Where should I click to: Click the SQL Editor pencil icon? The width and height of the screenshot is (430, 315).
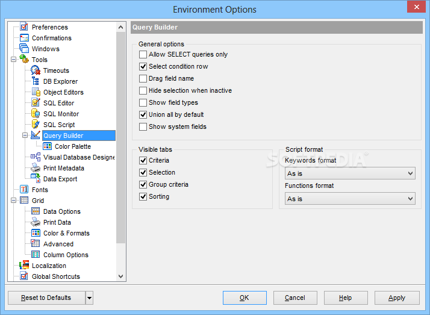pos(36,103)
